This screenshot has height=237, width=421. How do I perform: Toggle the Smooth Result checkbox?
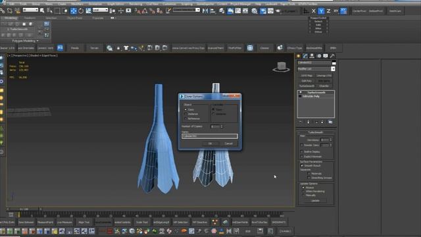(302, 166)
